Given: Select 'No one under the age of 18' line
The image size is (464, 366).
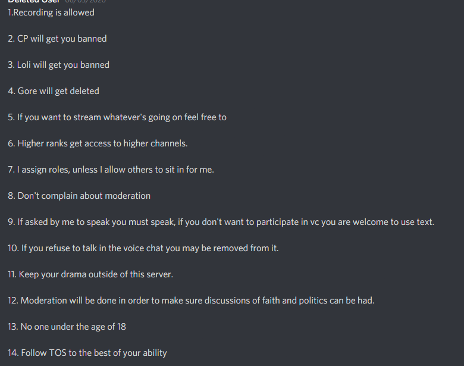Looking at the screenshot, I should tap(67, 327).
